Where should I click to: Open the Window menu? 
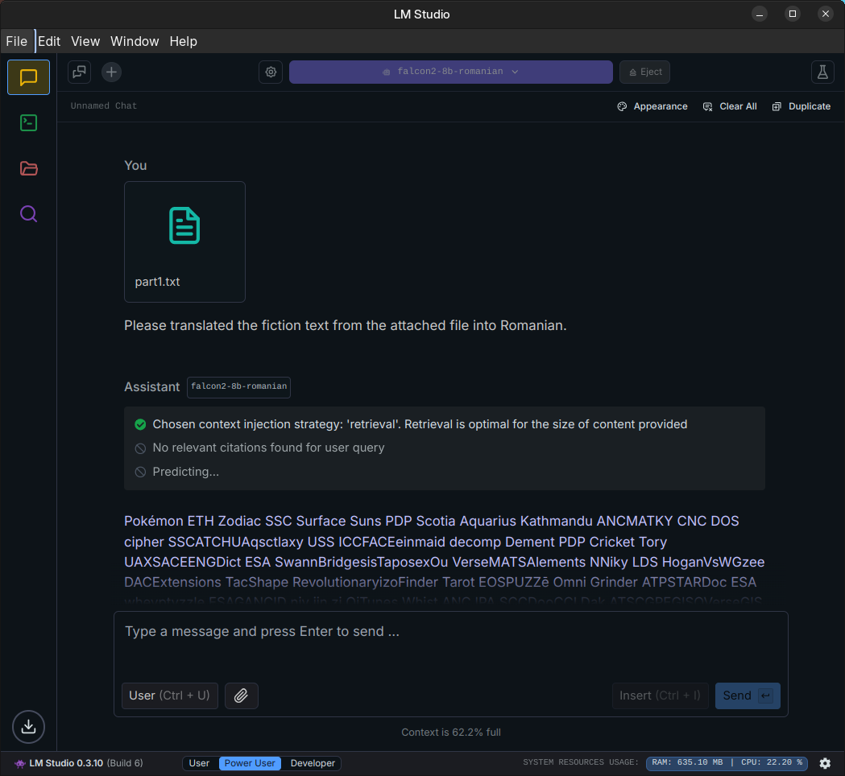tap(135, 41)
